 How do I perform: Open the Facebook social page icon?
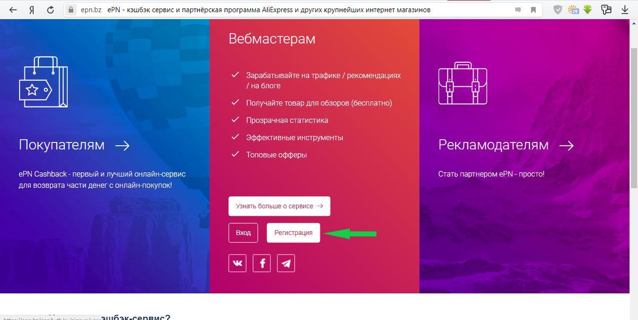262,263
